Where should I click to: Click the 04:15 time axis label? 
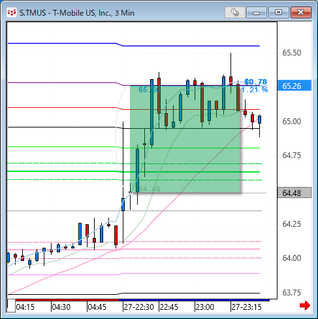pos(25,307)
